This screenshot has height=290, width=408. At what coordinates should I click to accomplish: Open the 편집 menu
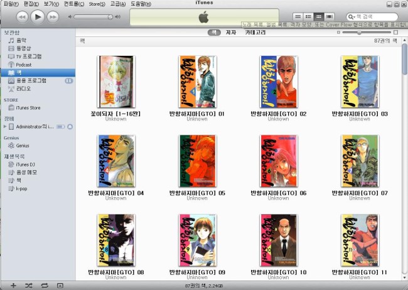pyautogui.click(x=31, y=4)
